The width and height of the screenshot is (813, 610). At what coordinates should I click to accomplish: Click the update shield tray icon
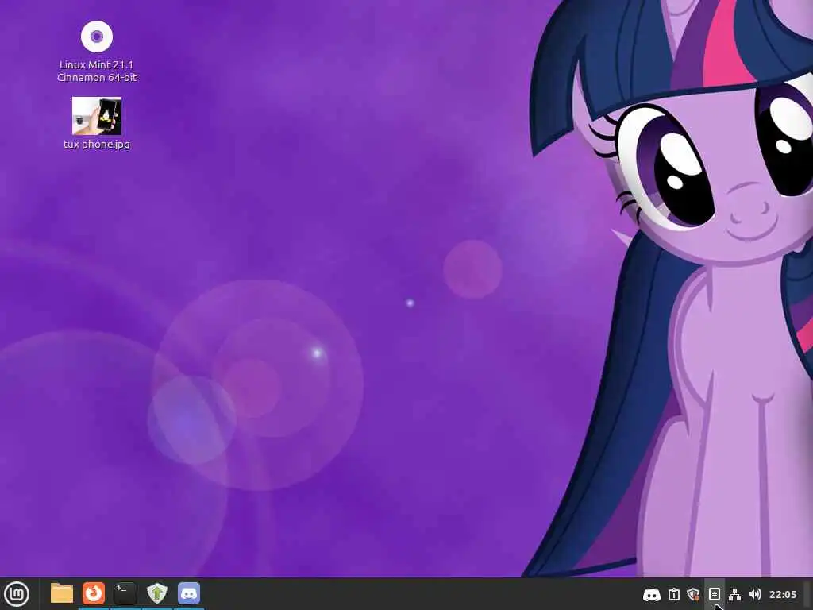click(693, 594)
